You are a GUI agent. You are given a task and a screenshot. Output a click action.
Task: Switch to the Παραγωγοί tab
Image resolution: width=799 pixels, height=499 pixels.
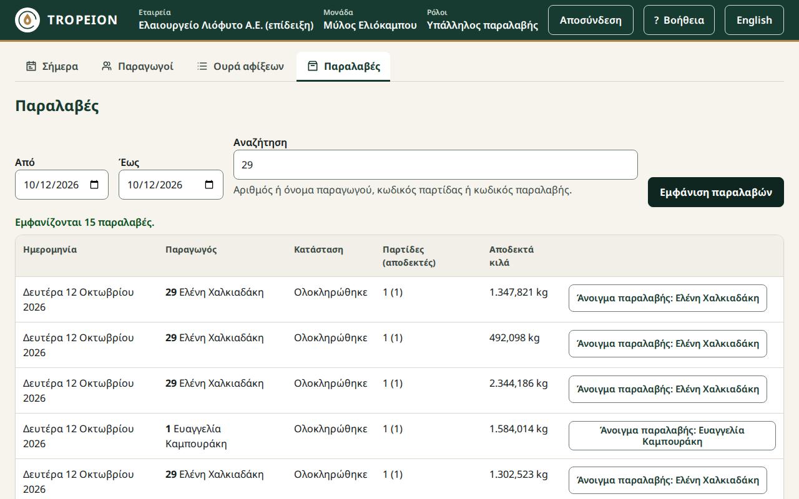[137, 66]
